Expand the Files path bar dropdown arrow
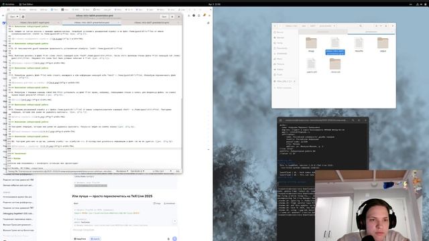 click(334, 26)
